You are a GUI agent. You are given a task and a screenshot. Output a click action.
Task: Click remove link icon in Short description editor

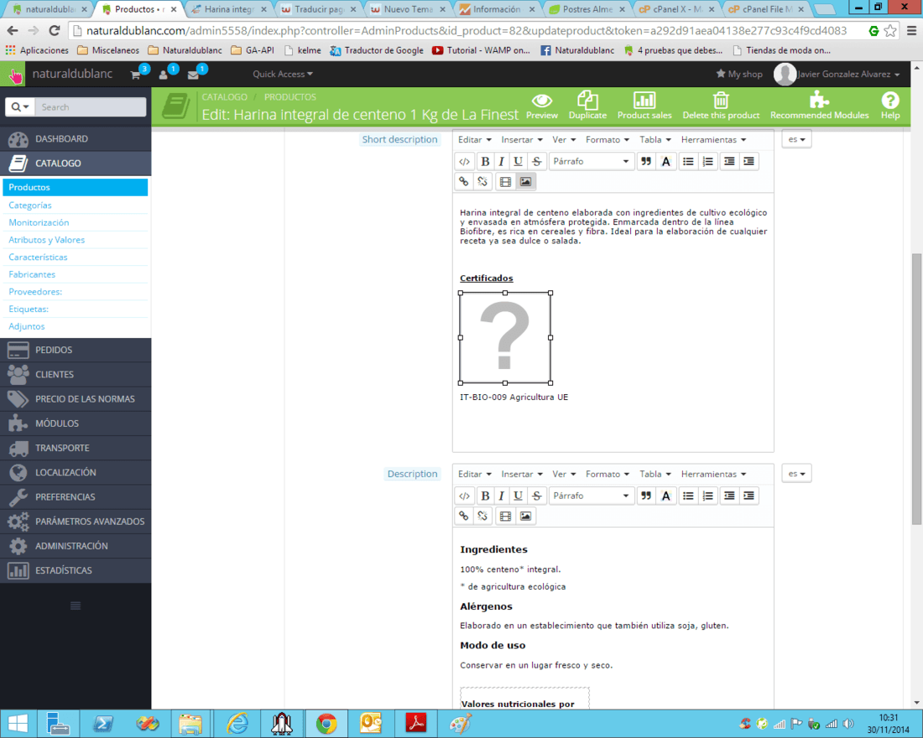click(x=482, y=181)
